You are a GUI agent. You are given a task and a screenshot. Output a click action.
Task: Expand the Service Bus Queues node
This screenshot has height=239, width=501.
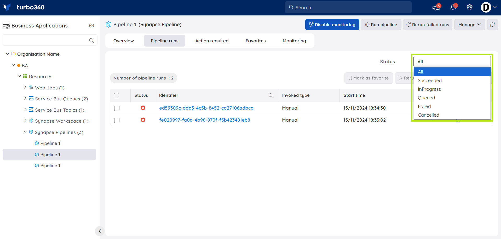(x=25, y=98)
